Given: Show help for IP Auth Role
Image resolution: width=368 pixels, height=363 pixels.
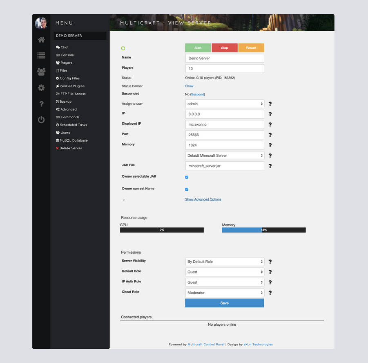Looking at the screenshot, I should click(270, 282).
